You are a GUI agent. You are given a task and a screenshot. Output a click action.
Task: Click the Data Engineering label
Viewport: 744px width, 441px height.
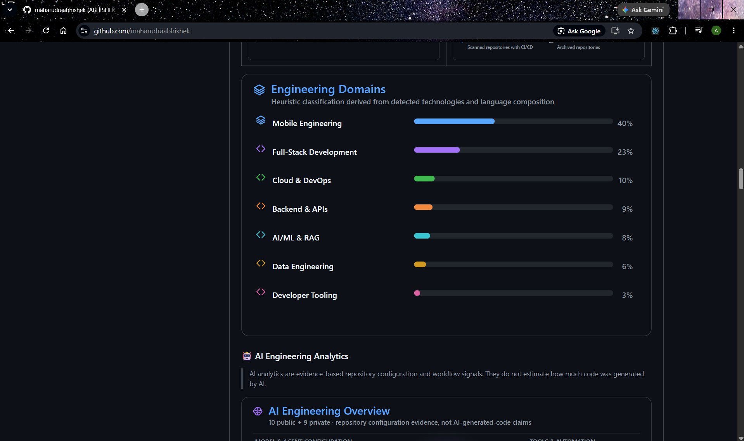pyautogui.click(x=303, y=266)
